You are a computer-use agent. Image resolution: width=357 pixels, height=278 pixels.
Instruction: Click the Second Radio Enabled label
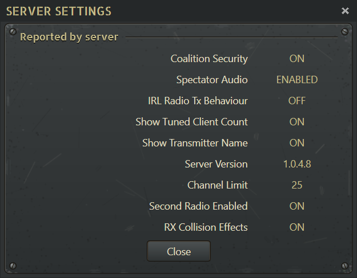point(198,206)
